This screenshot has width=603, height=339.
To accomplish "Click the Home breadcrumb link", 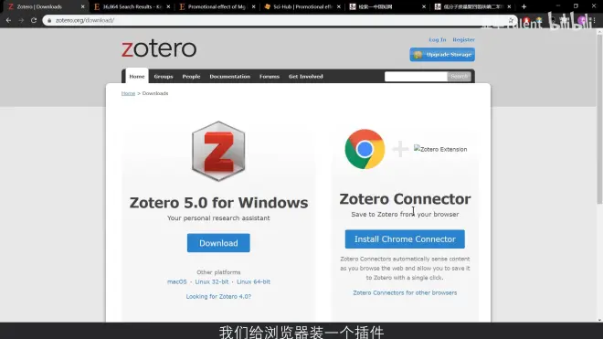I will click(x=128, y=93).
